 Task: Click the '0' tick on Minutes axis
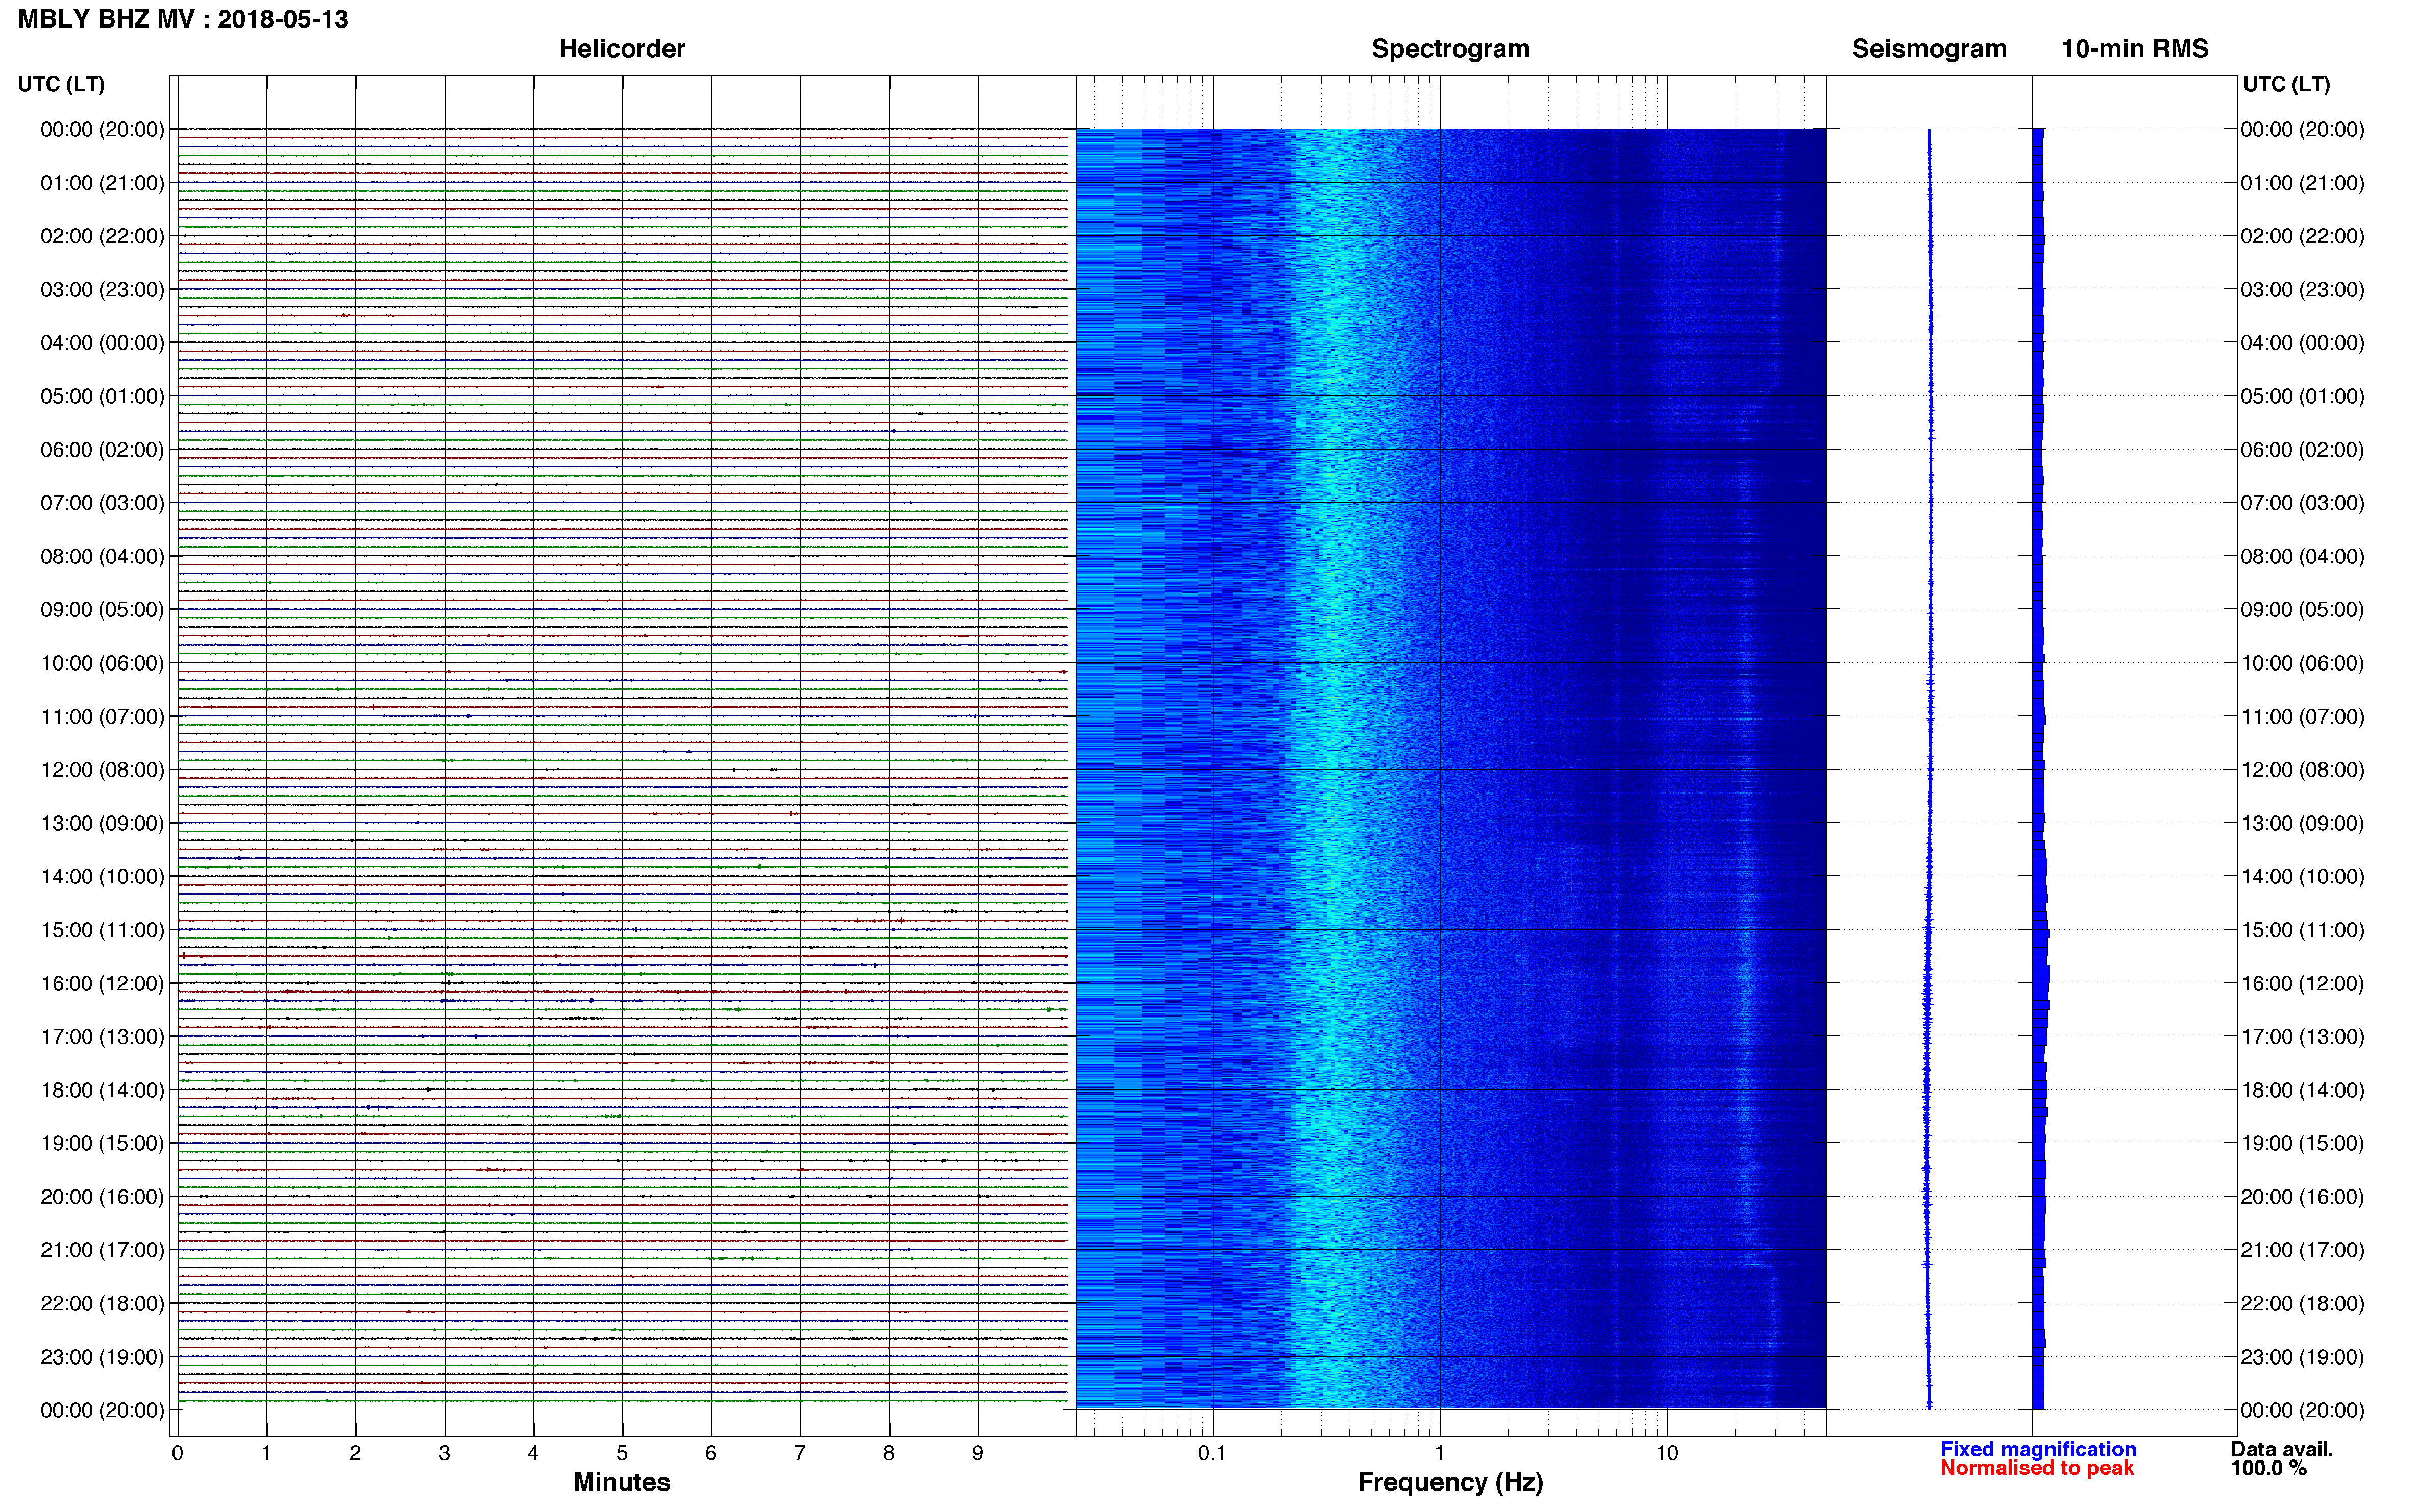[x=177, y=1453]
